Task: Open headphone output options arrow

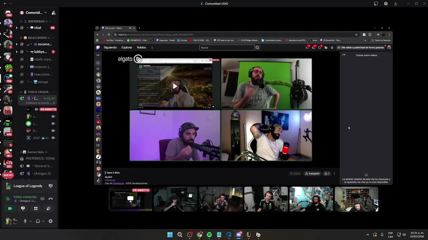Action: coord(43,221)
